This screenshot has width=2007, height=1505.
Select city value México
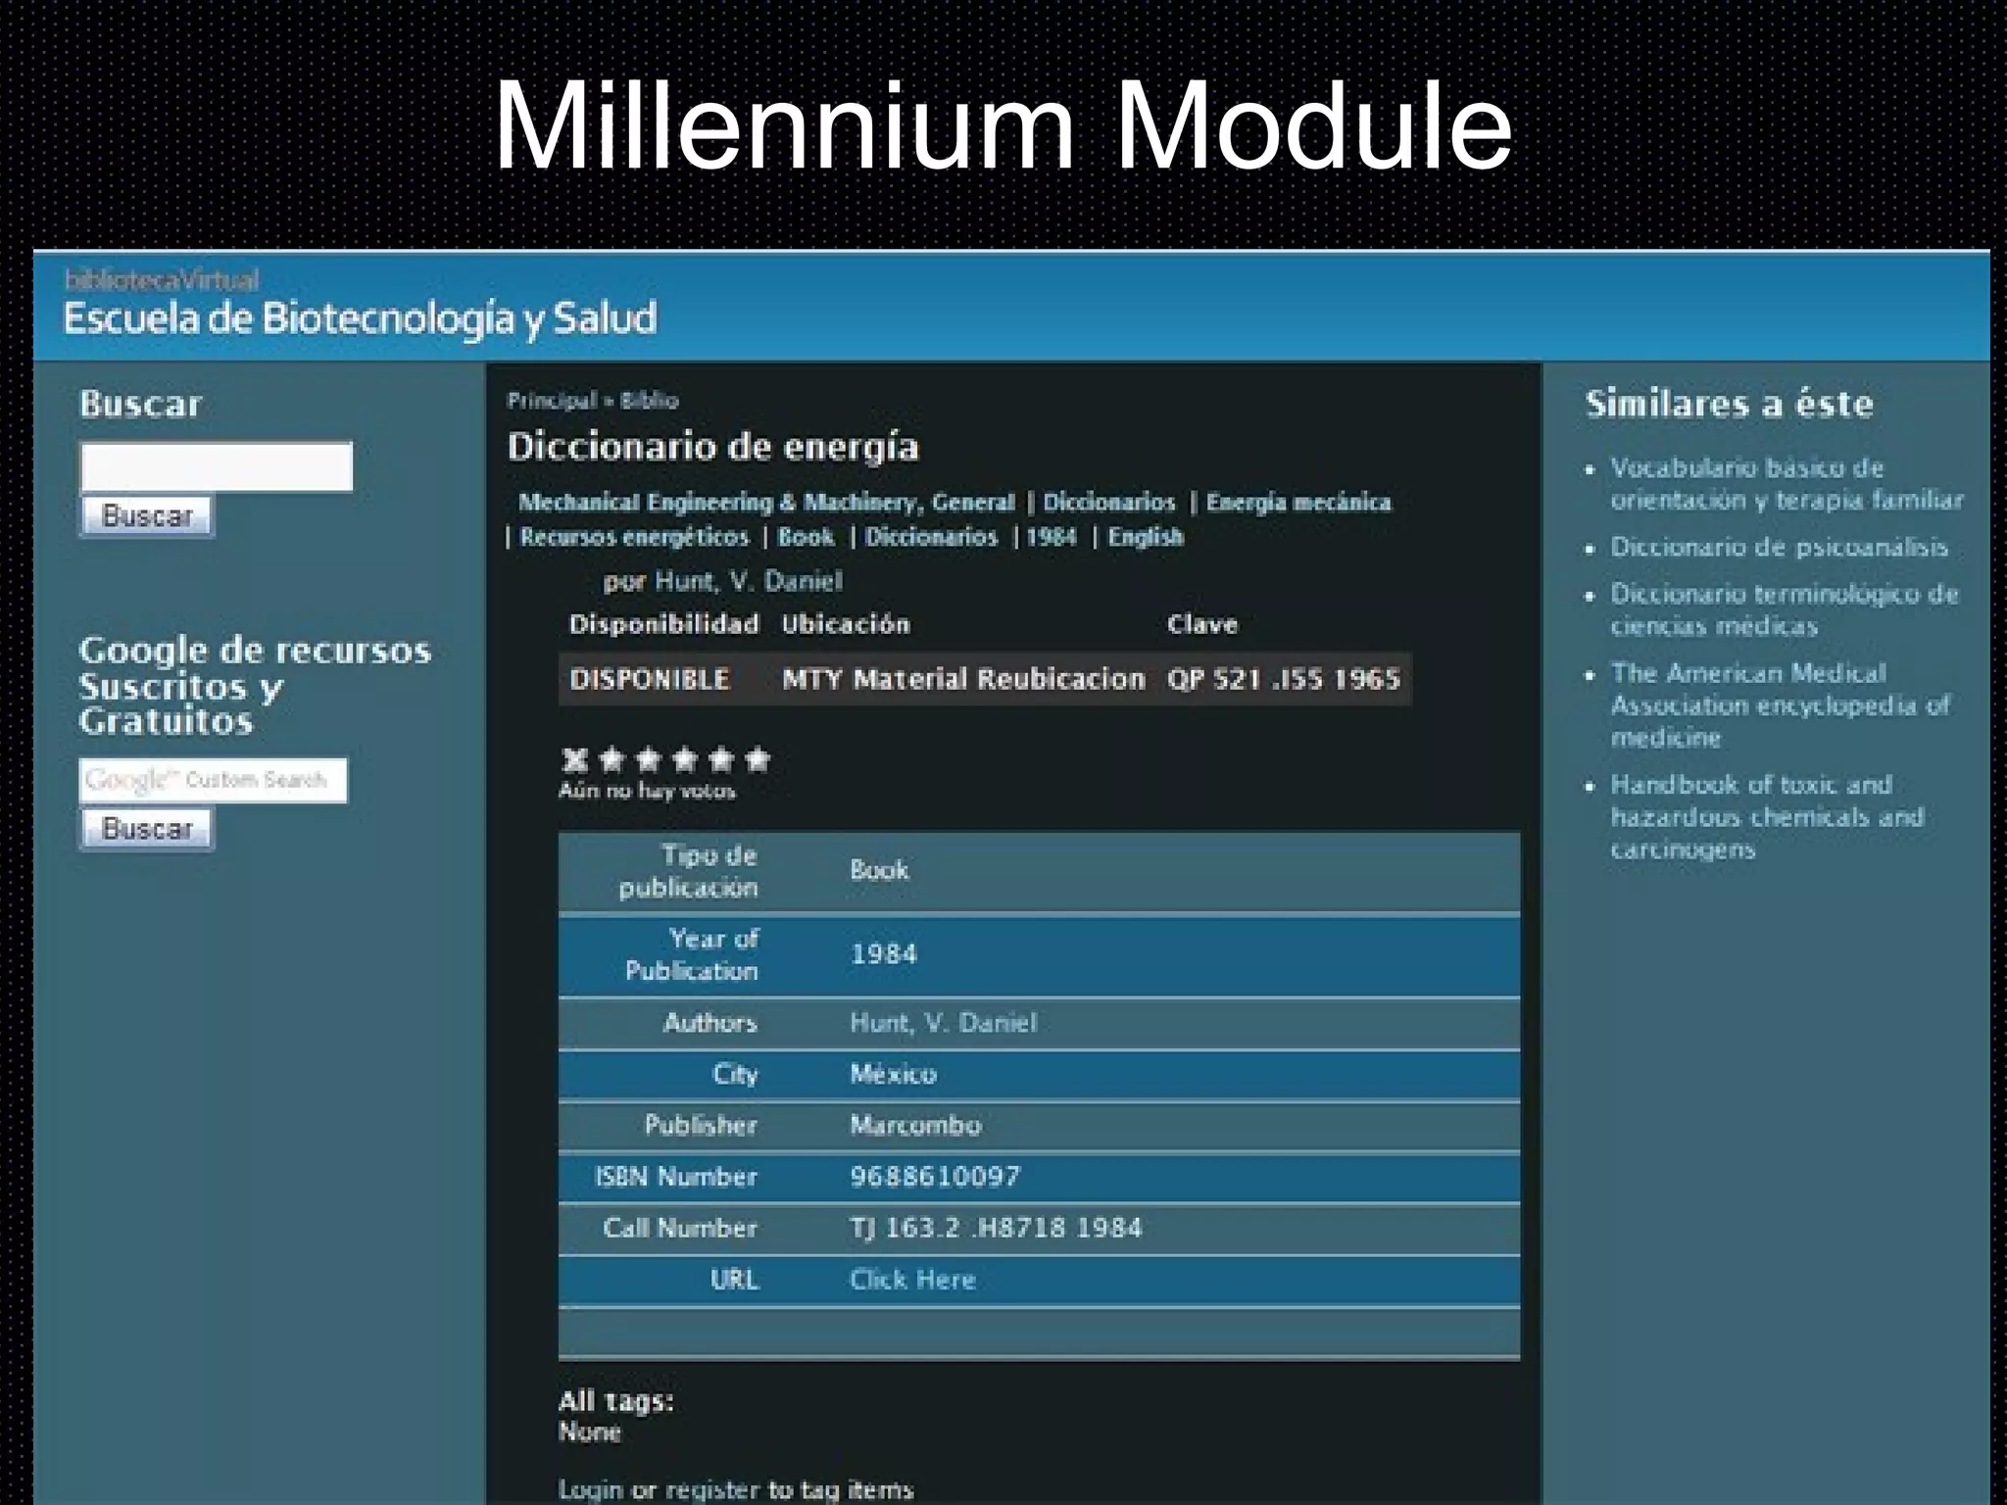point(893,1074)
